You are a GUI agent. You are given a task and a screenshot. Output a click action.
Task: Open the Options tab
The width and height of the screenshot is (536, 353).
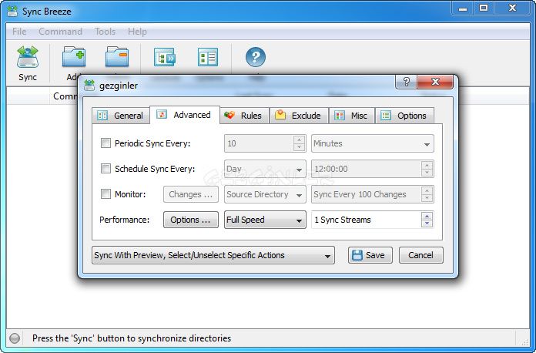coord(404,116)
